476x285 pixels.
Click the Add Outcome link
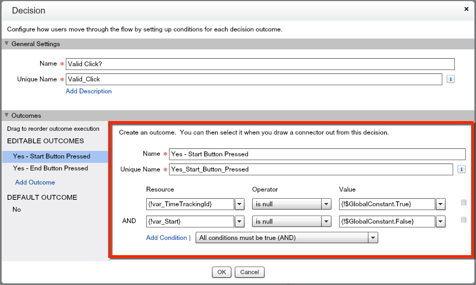(35, 182)
